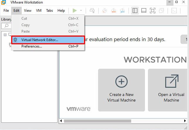Minimize the VMware Workstation window
Viewport: 189px width, 130px height.
[170, 2]
